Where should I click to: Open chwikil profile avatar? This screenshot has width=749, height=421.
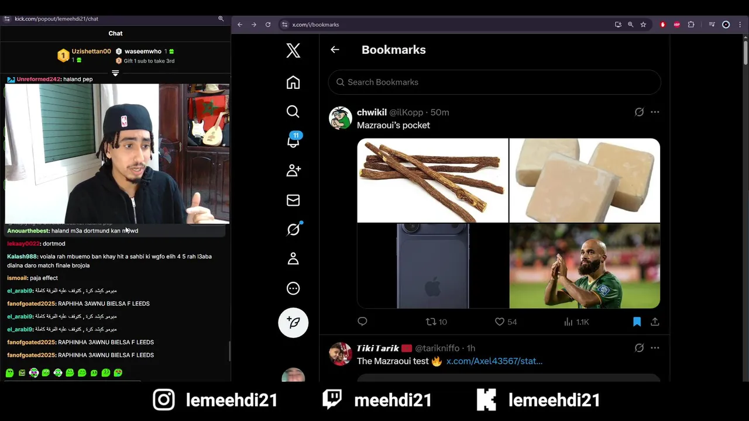point(341,118)
